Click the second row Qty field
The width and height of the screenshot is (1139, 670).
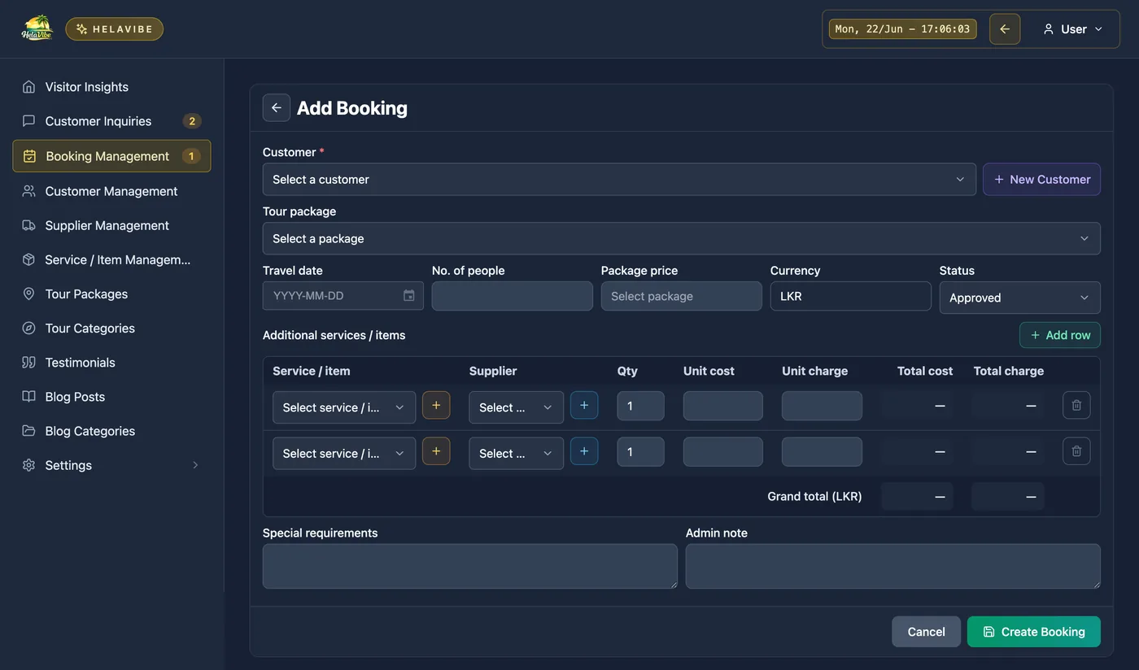(x=640, y=452)
